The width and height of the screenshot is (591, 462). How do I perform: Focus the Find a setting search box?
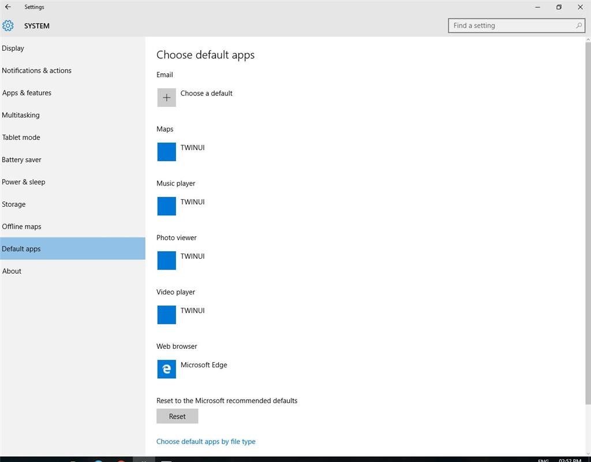[x=517, y=25]
